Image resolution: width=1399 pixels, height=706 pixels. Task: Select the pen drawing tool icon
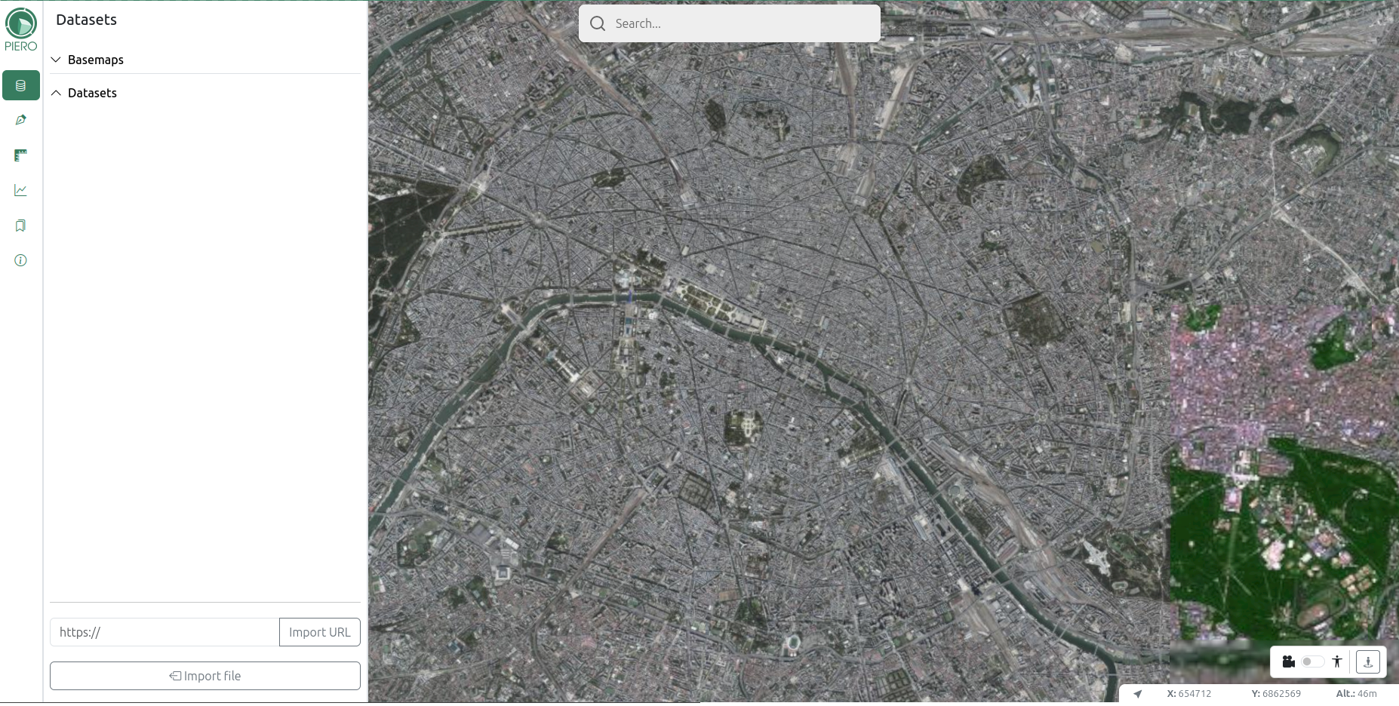pyautogui.click(x=21, y=120)
